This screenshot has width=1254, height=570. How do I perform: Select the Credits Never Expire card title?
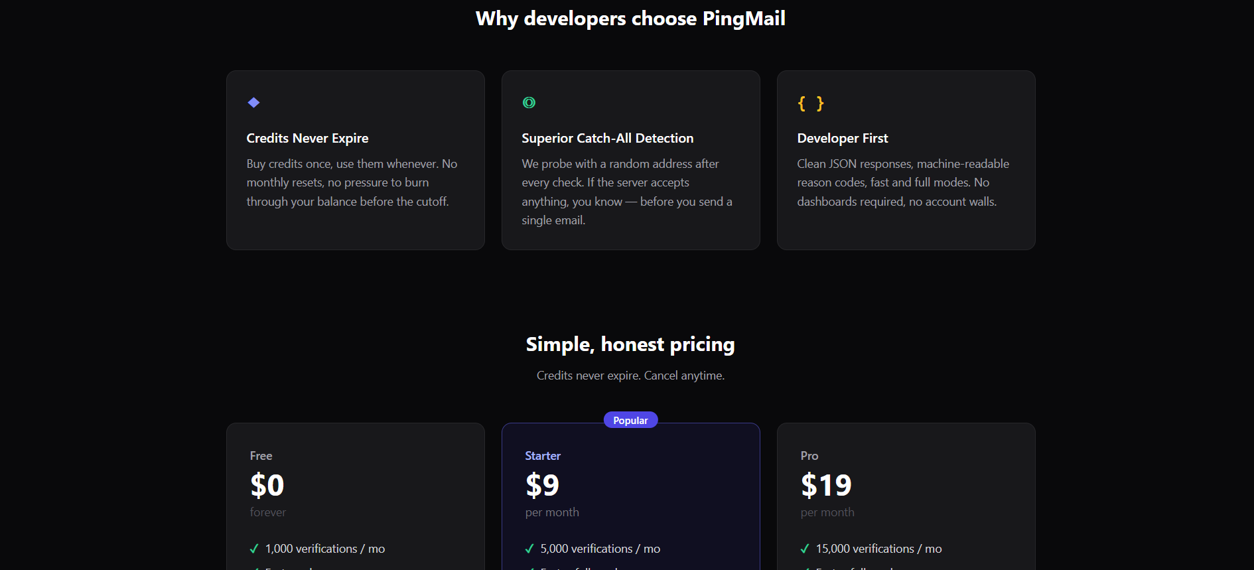pyautogui.click(x=307, y=138)
